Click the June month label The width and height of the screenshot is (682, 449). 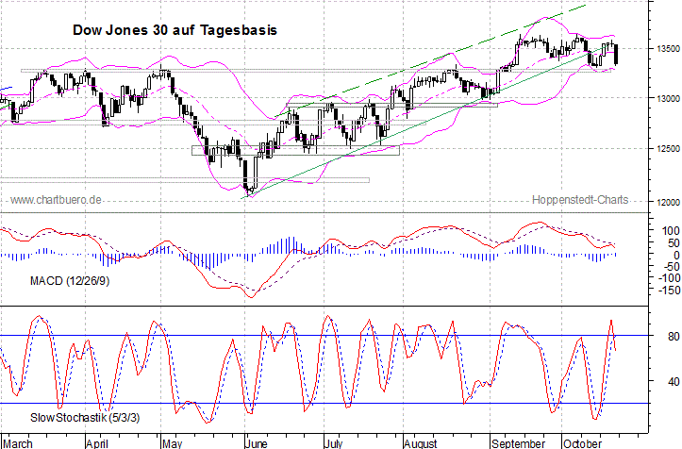tap(257, 443)
